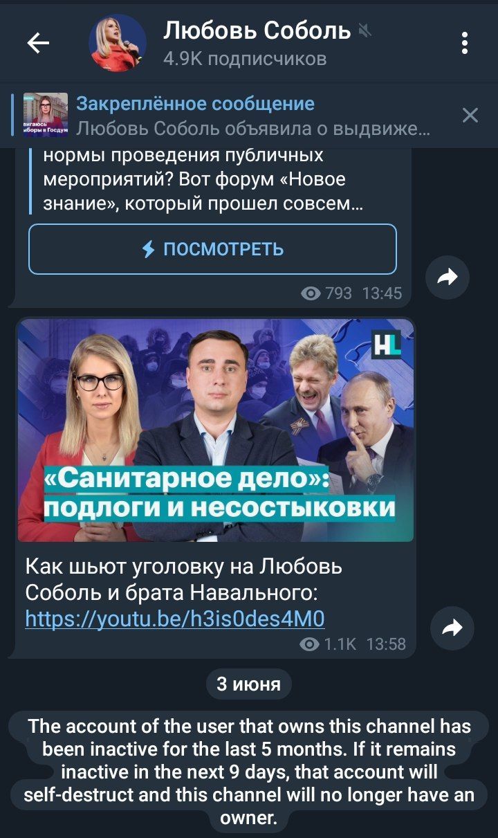Click the Любовь Соболь channel title
Image resolution: width=498 pixels, height=838 pixels.
[x=257, y=30]
